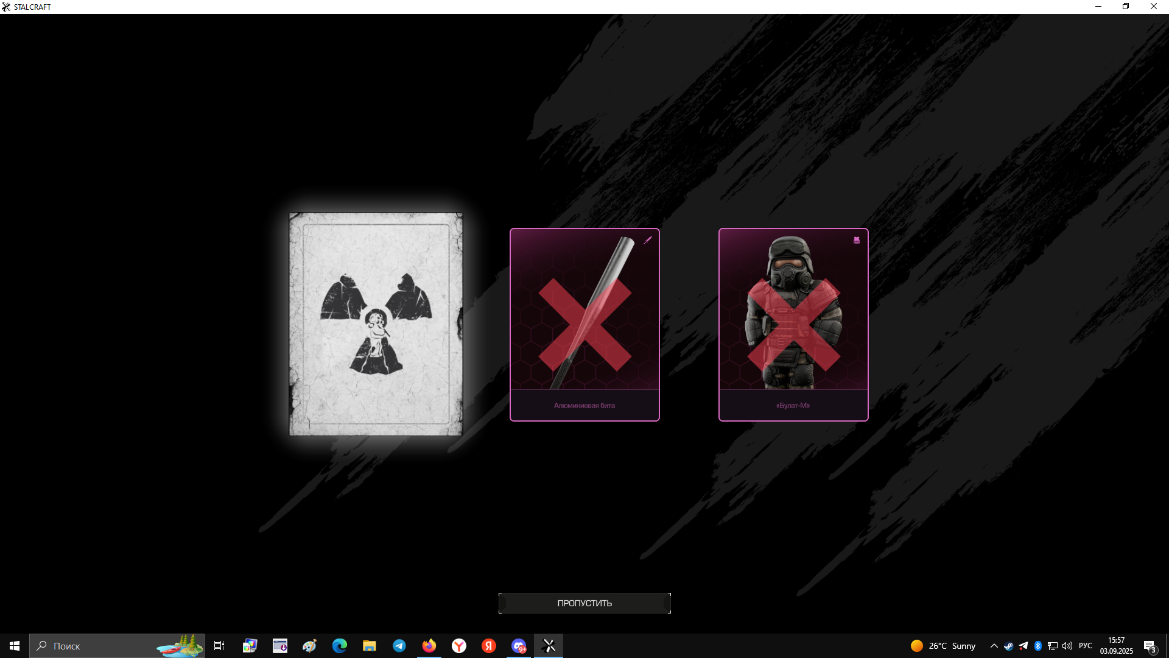Open Yandex Browser from the taskbar

click(x=459, y=646)
